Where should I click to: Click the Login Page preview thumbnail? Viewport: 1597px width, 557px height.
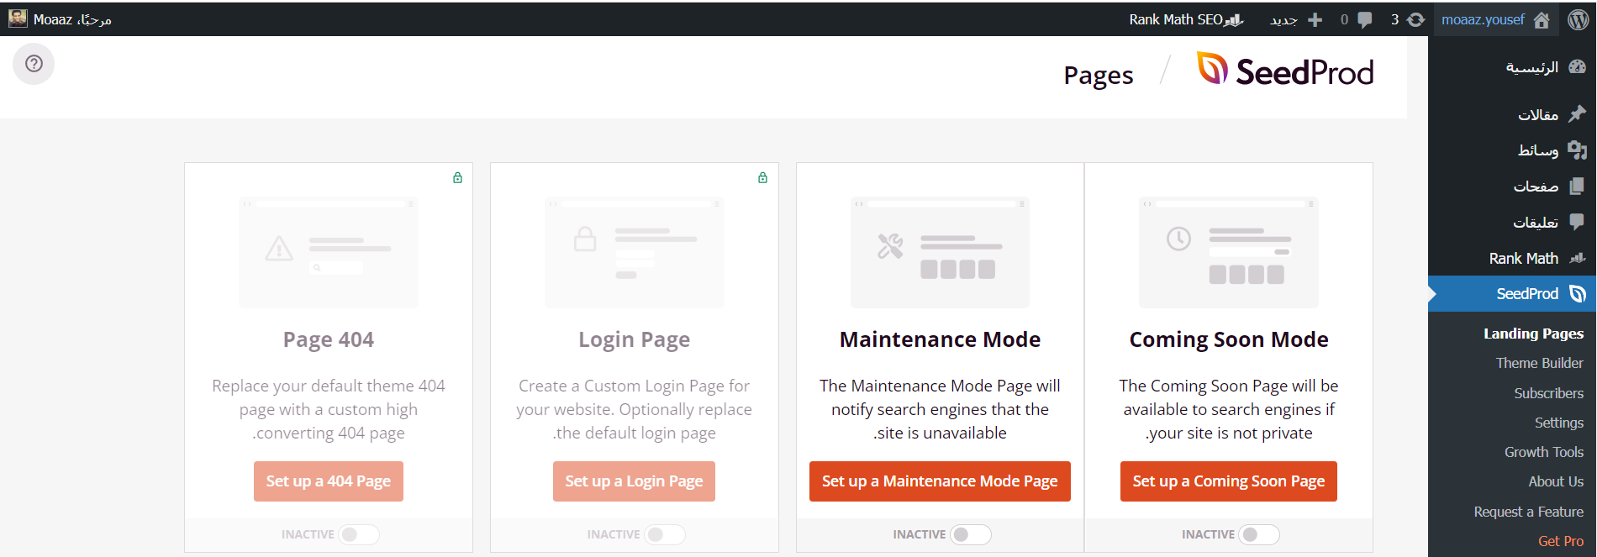point(634,252)
